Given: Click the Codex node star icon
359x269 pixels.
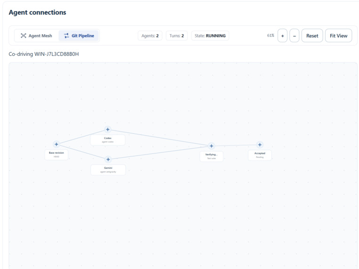Looking at the screenshot, I should [108, 130].
